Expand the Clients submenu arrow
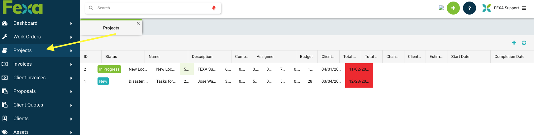 click(71, 119)
